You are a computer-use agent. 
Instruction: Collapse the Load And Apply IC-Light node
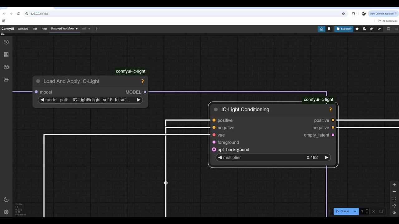point(38,81)
